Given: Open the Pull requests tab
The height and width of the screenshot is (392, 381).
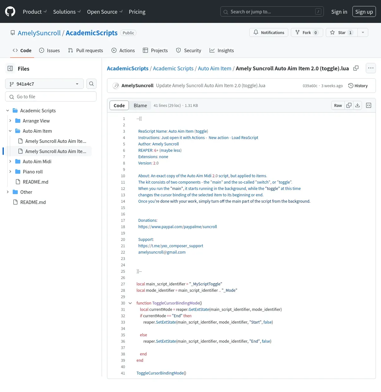Looking at the screenshot, I should pyautogui.click(x=85, y=50).
